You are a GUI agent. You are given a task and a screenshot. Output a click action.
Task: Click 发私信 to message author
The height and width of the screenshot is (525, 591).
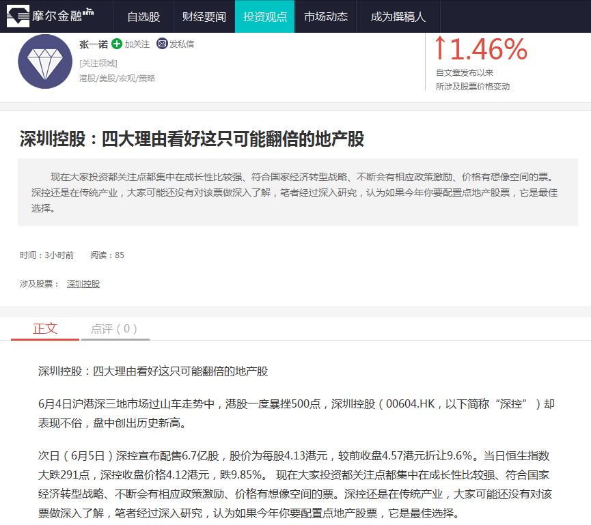click(182, 44)
